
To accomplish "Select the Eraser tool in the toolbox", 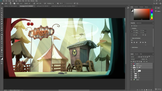I will [2, 33].
